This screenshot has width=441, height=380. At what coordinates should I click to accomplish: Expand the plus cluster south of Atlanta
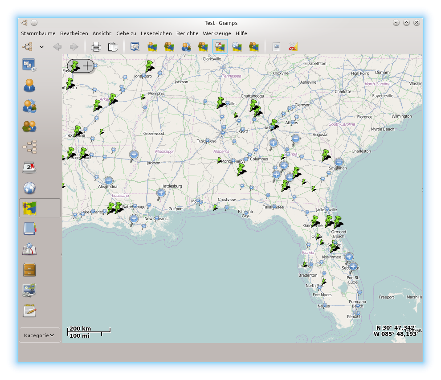click(x=273, y=143)
